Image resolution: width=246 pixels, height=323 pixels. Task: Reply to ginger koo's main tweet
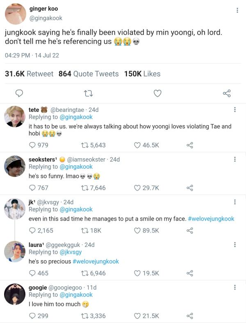(x=19, y=93)
